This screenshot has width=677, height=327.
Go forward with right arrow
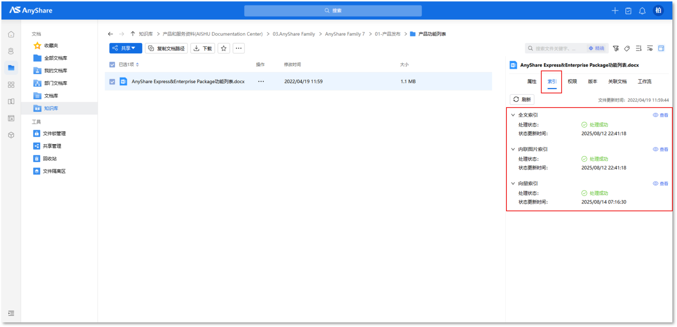(121, 34)
